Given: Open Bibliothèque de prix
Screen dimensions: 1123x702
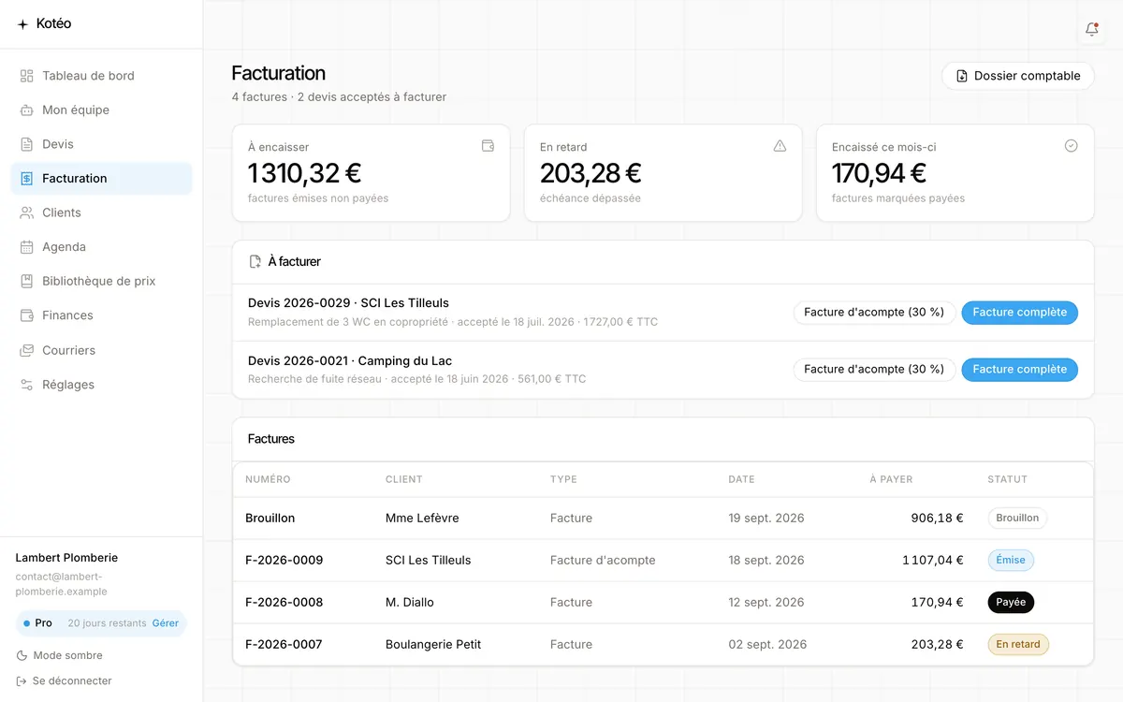Looking at the screenshot, I should [x=101, y=281].
